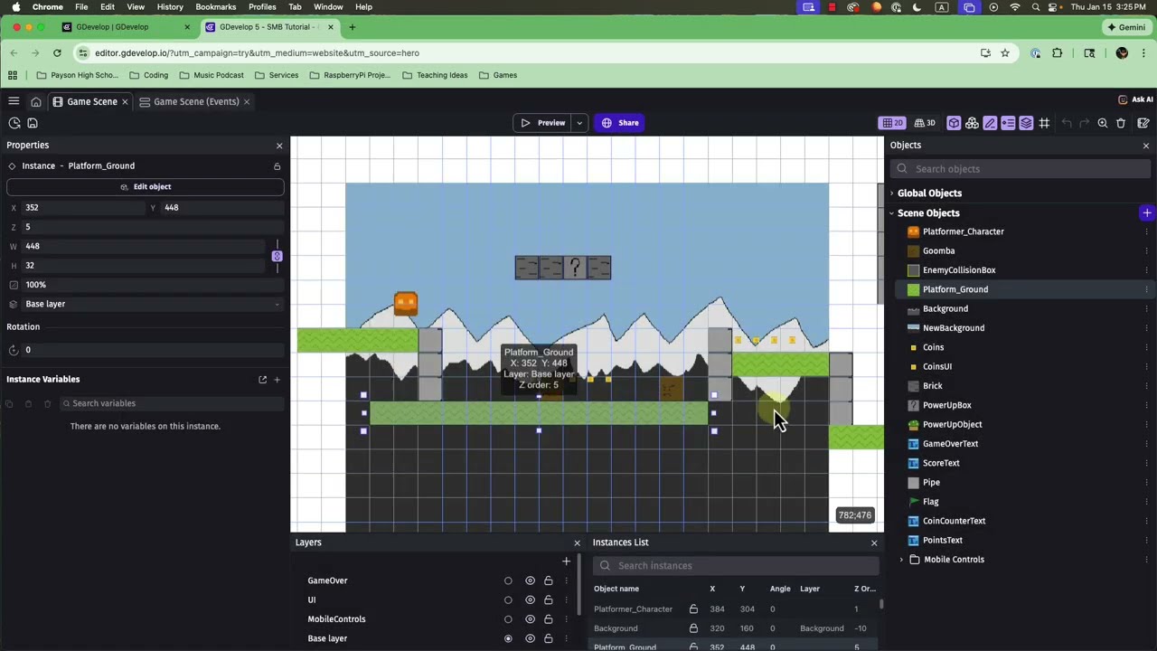Image resolution: width=1157 pixels, height=651 pixels.
Task: Open the zoom options magnifier icon
Action: point(1103,123)
